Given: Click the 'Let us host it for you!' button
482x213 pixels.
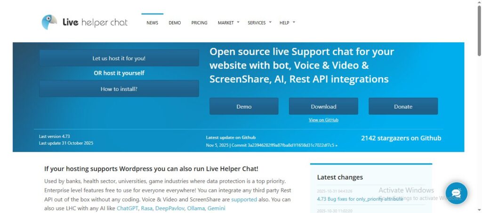Looking at the screenshot, I should coord(119,58).
